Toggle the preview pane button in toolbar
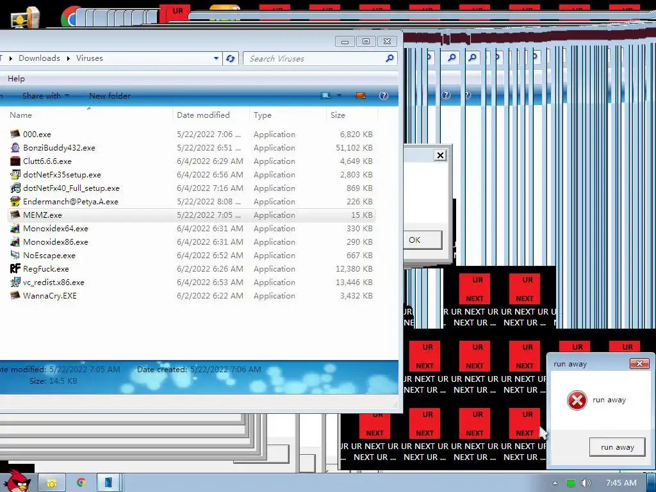656x492 pixels. (x=361, y=96)
